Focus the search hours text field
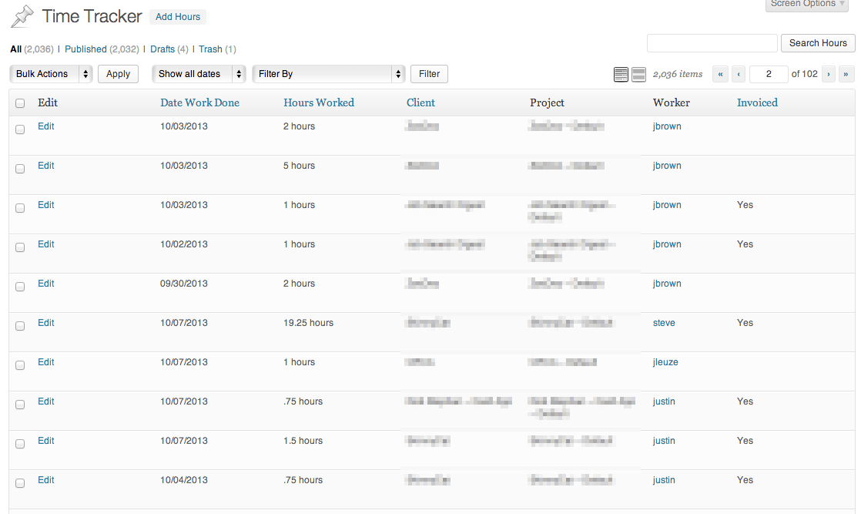Screen dimensions: 861x514 coord(712,43)
